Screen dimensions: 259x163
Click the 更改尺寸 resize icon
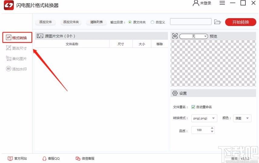(8, 48)
